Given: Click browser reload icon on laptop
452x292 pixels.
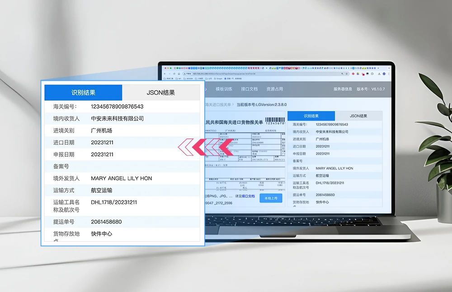Looking at the screenshot, I should (174, 74).
